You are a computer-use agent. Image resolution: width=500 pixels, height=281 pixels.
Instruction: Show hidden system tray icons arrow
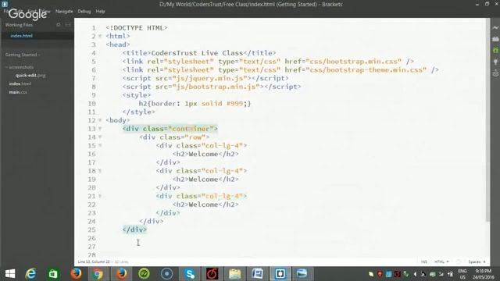coord(415,274)
